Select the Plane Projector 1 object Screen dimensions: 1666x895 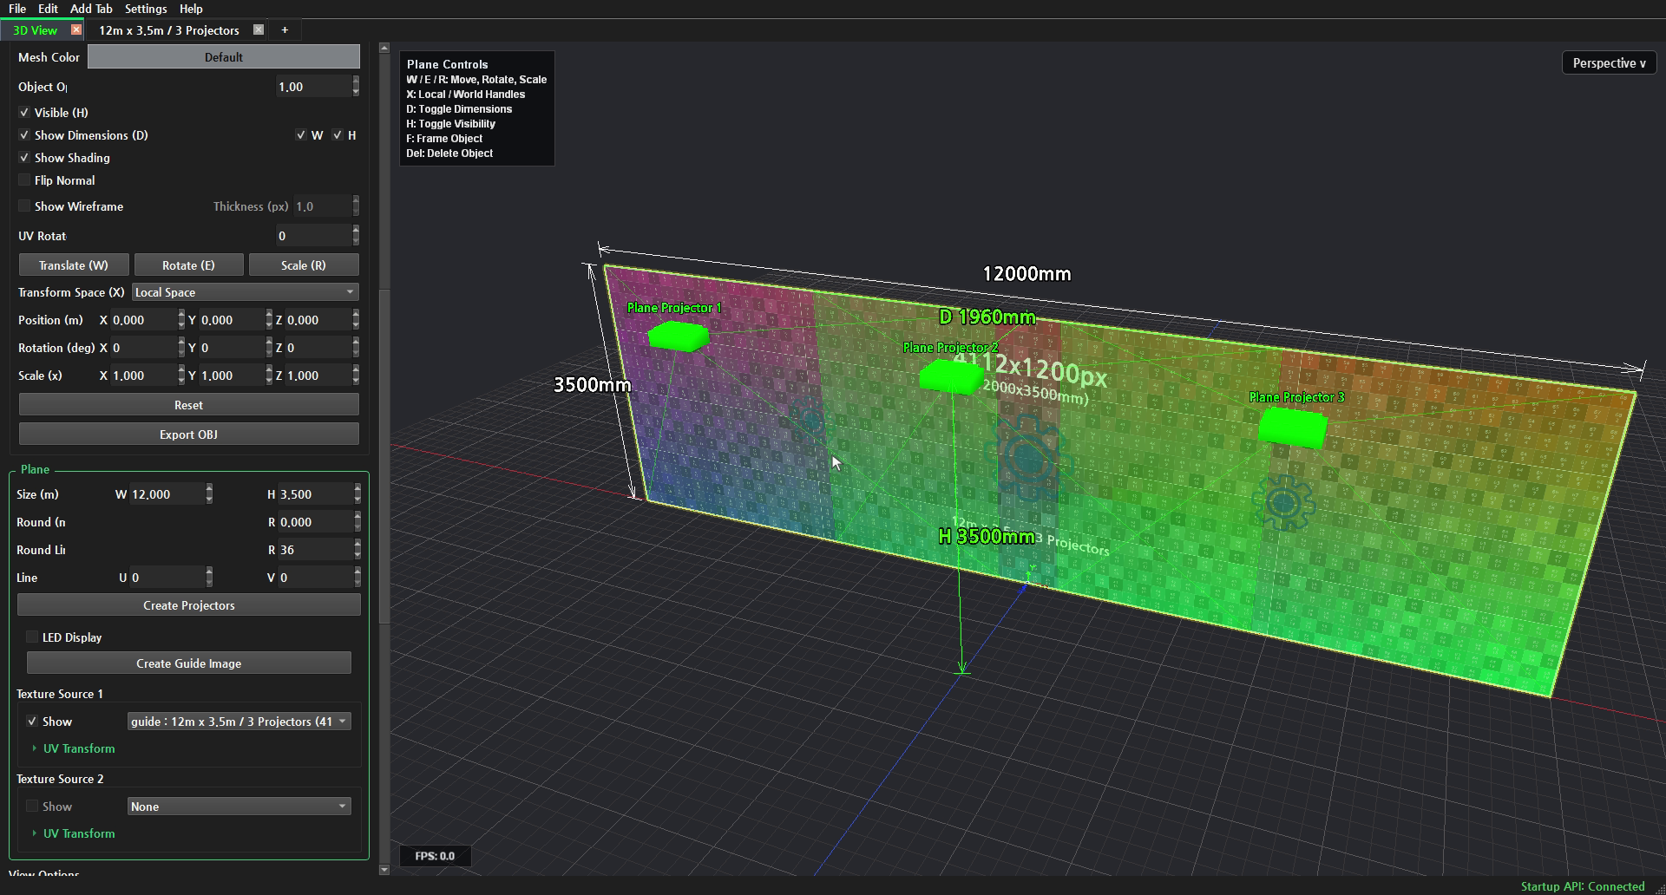tap(678, 336)
